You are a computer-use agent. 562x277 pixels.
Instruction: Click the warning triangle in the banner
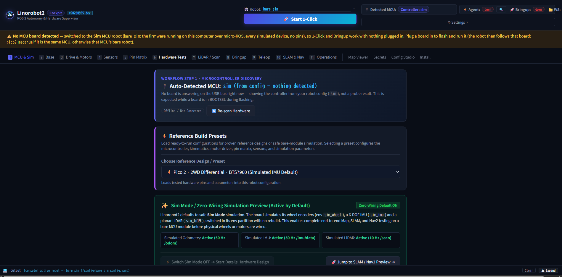9,36
